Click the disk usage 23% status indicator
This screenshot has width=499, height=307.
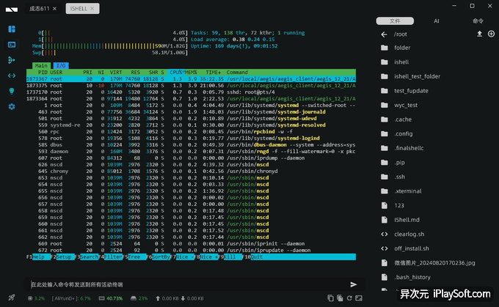pos(139,298)
